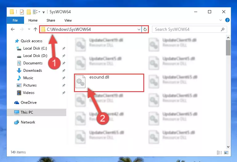
Task: Click the pin icon next to Videos
Action: pos(64,93)
